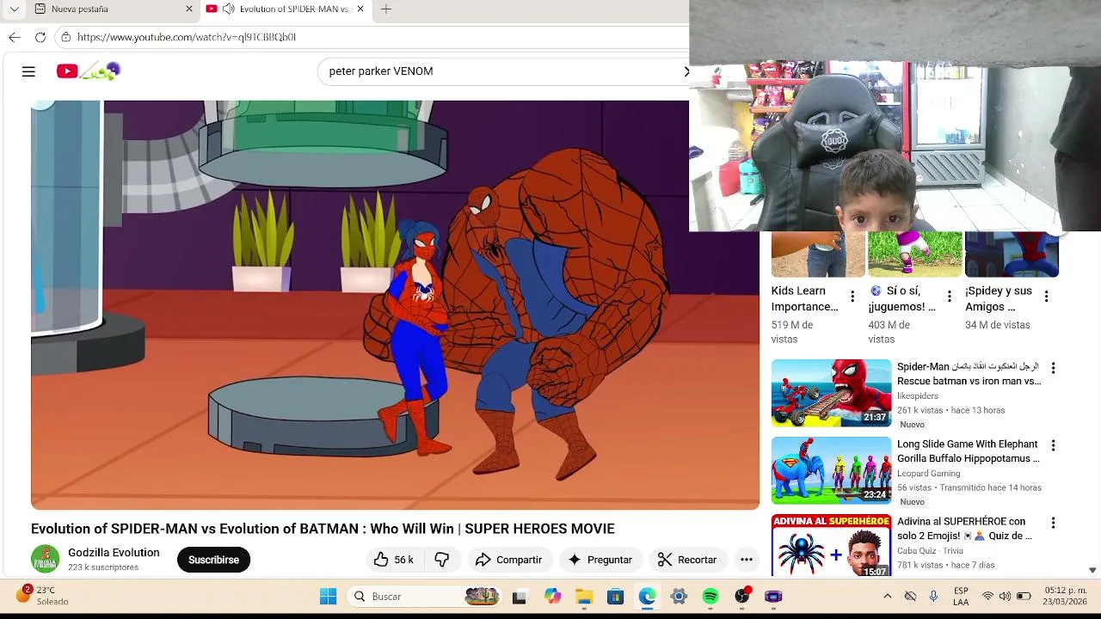Screen dimensions: 1101x619
Task: Close the Nueva pestaña tab
Action: pyautogui.click(x=189, y=9)
